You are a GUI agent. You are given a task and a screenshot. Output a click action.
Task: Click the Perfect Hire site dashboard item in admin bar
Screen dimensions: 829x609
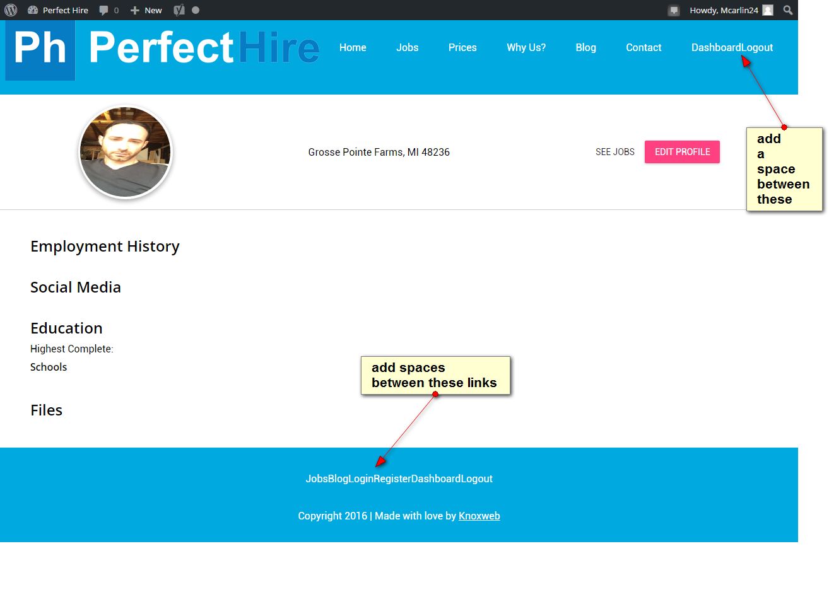(58, 10)
